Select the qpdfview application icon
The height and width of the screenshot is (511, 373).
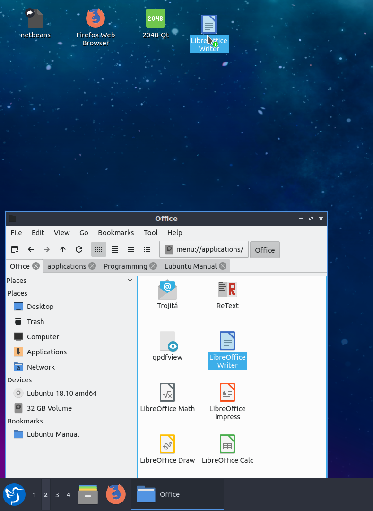pyautogui.click(x=167, y=341)
